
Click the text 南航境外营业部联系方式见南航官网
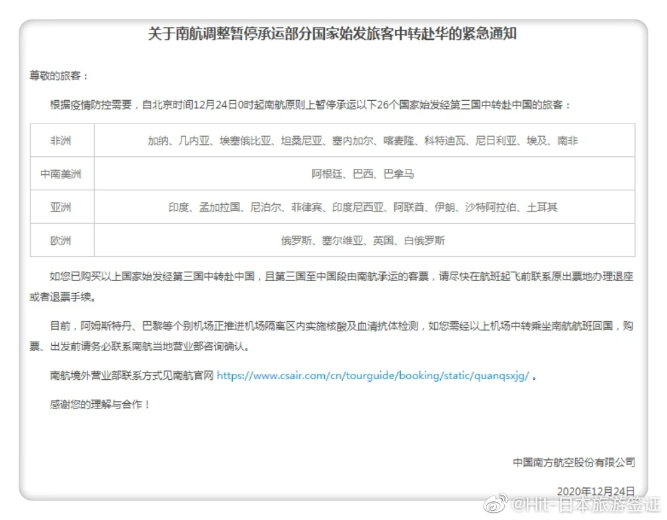[131, 376]
